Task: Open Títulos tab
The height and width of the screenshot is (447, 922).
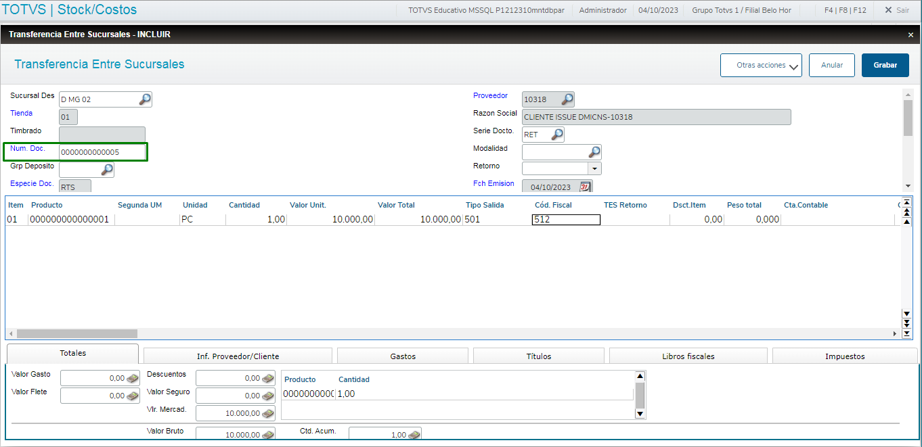Action: click(x=539, y=356)
